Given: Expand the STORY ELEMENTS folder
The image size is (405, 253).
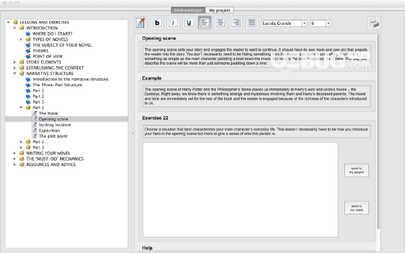Looking at the screenshot, I should click(15, 62).
